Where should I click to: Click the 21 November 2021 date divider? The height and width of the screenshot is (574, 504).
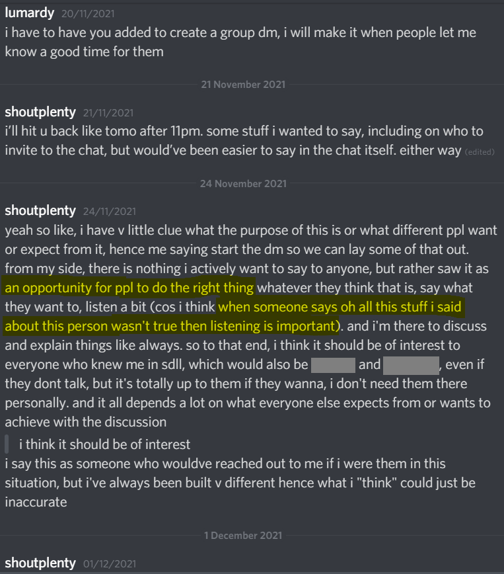244,85
